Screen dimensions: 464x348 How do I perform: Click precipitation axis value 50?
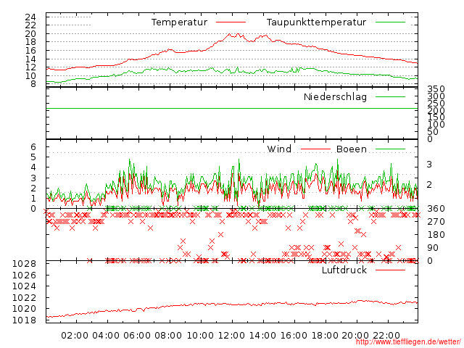coord(433,132)
